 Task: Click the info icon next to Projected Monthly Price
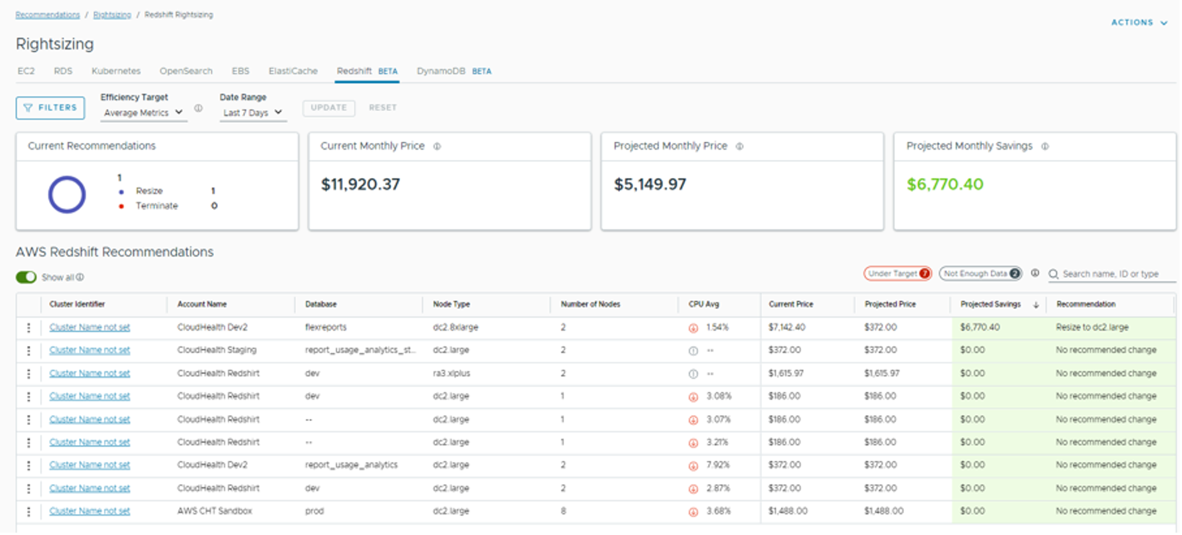tap(740, 146)
